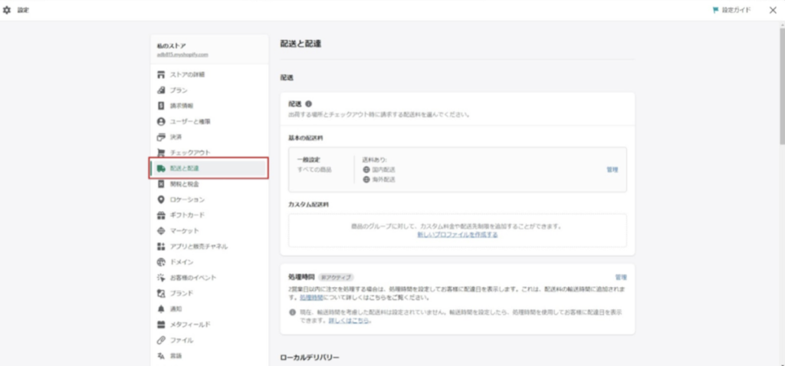
Task: Click 新しいプロファイルを作成する link
Action: point(457,235)
